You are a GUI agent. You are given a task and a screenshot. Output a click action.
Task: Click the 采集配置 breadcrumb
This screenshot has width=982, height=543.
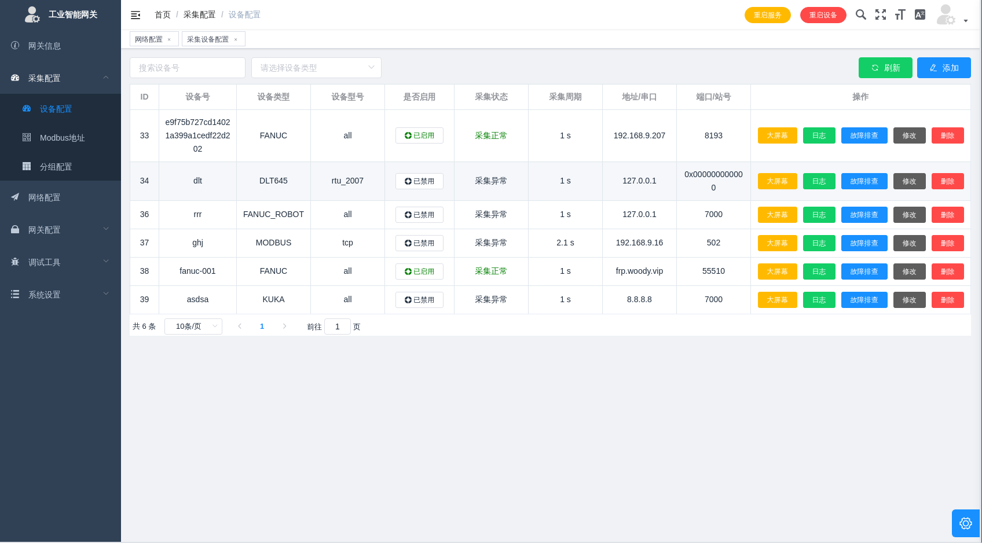(x=199, y=14)
